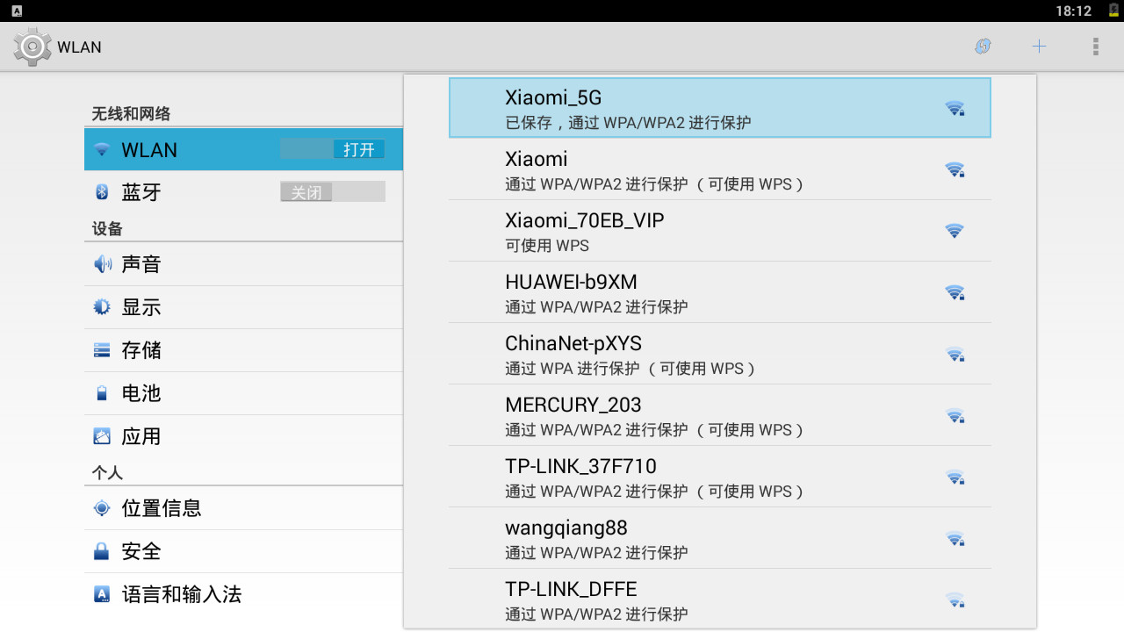Click the 无线和网络 section header
The width and height of the screenshot is (1124, 632).
131,114
